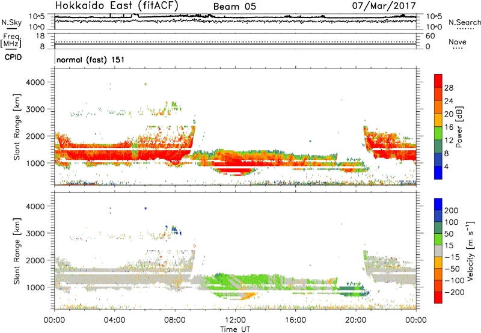Click the date "07/Mar/2017"
Screen dimensions: 481x333
(x=384, y=5)
